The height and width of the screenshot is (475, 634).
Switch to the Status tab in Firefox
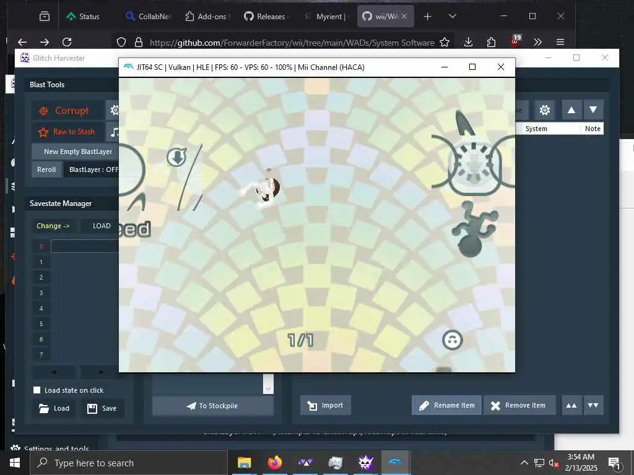[x=84, y=16]
